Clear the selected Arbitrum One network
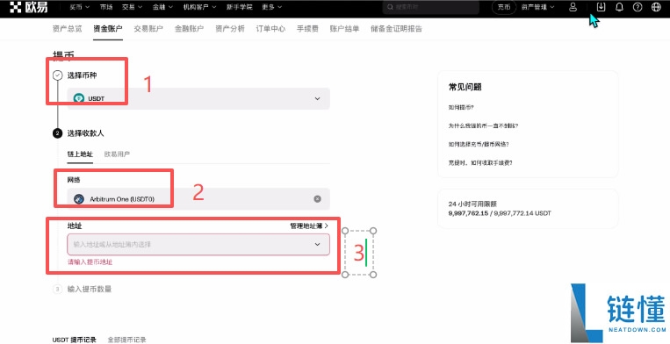 [x=317, y=199]
